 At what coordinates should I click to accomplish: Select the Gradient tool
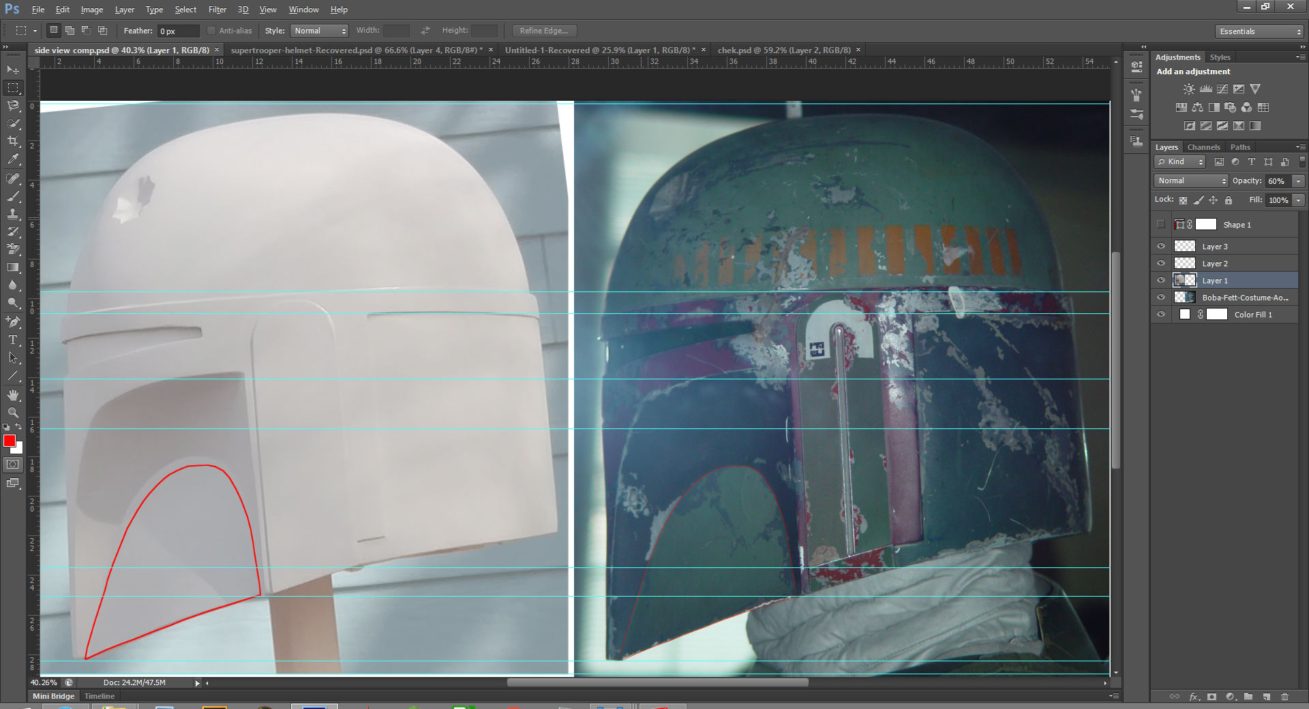click(13, 267)
